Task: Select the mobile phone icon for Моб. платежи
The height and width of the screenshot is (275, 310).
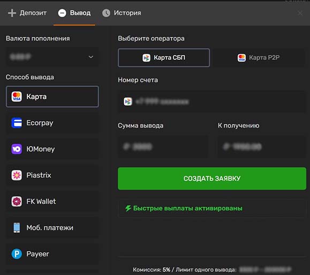Action: 17,227
